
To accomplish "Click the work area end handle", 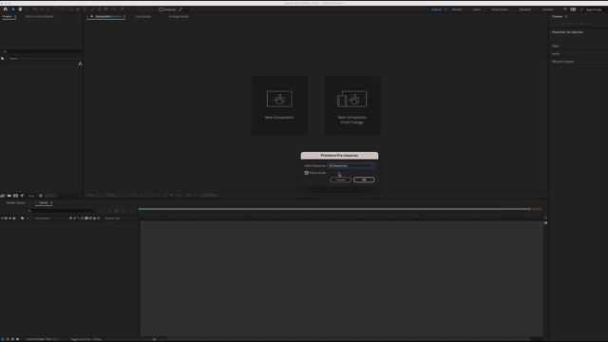I will tap(529, 209).
